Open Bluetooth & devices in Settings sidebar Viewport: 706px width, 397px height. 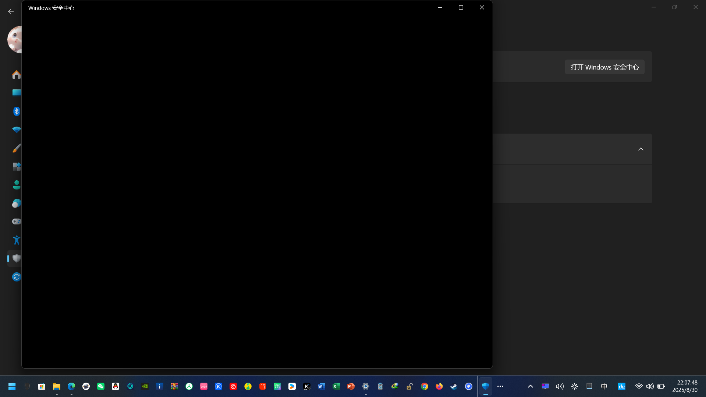pyautogui.click(x=16, y=111)
